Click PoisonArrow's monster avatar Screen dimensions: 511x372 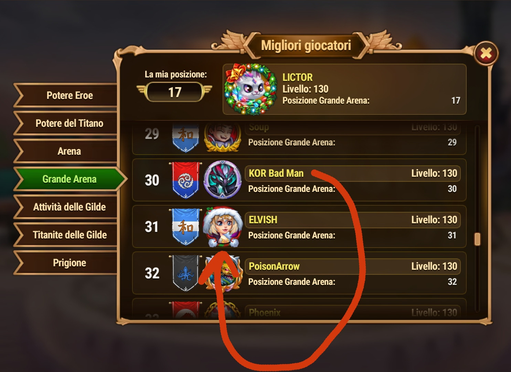[223, 273]
